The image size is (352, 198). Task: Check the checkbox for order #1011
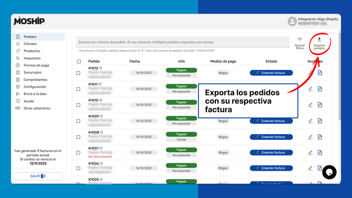(79, 89)
